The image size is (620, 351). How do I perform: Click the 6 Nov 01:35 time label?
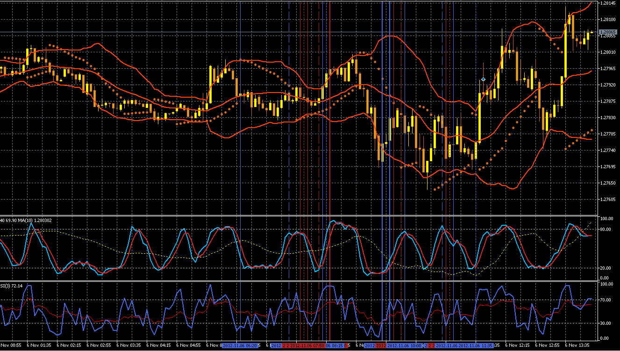pos(39,345)
